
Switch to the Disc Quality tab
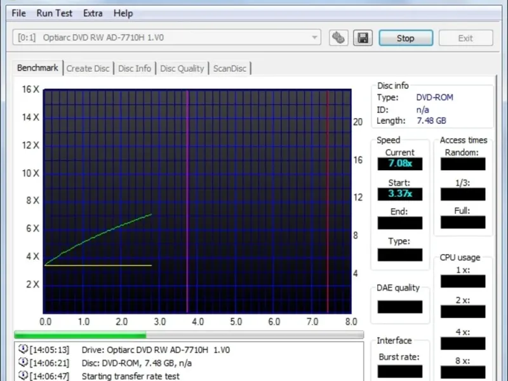pyautogui.click(x=182, y=69)
